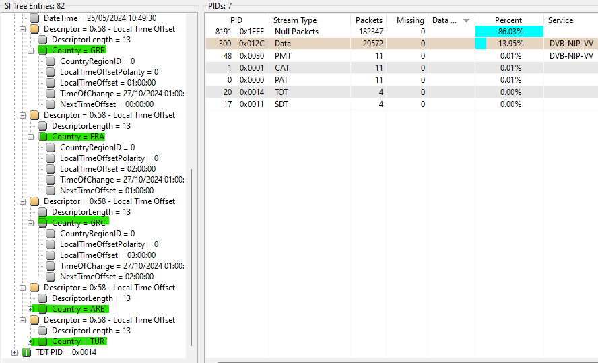Sort by the Missing column header
Screen dimensions: 598x363
(407, 20)
